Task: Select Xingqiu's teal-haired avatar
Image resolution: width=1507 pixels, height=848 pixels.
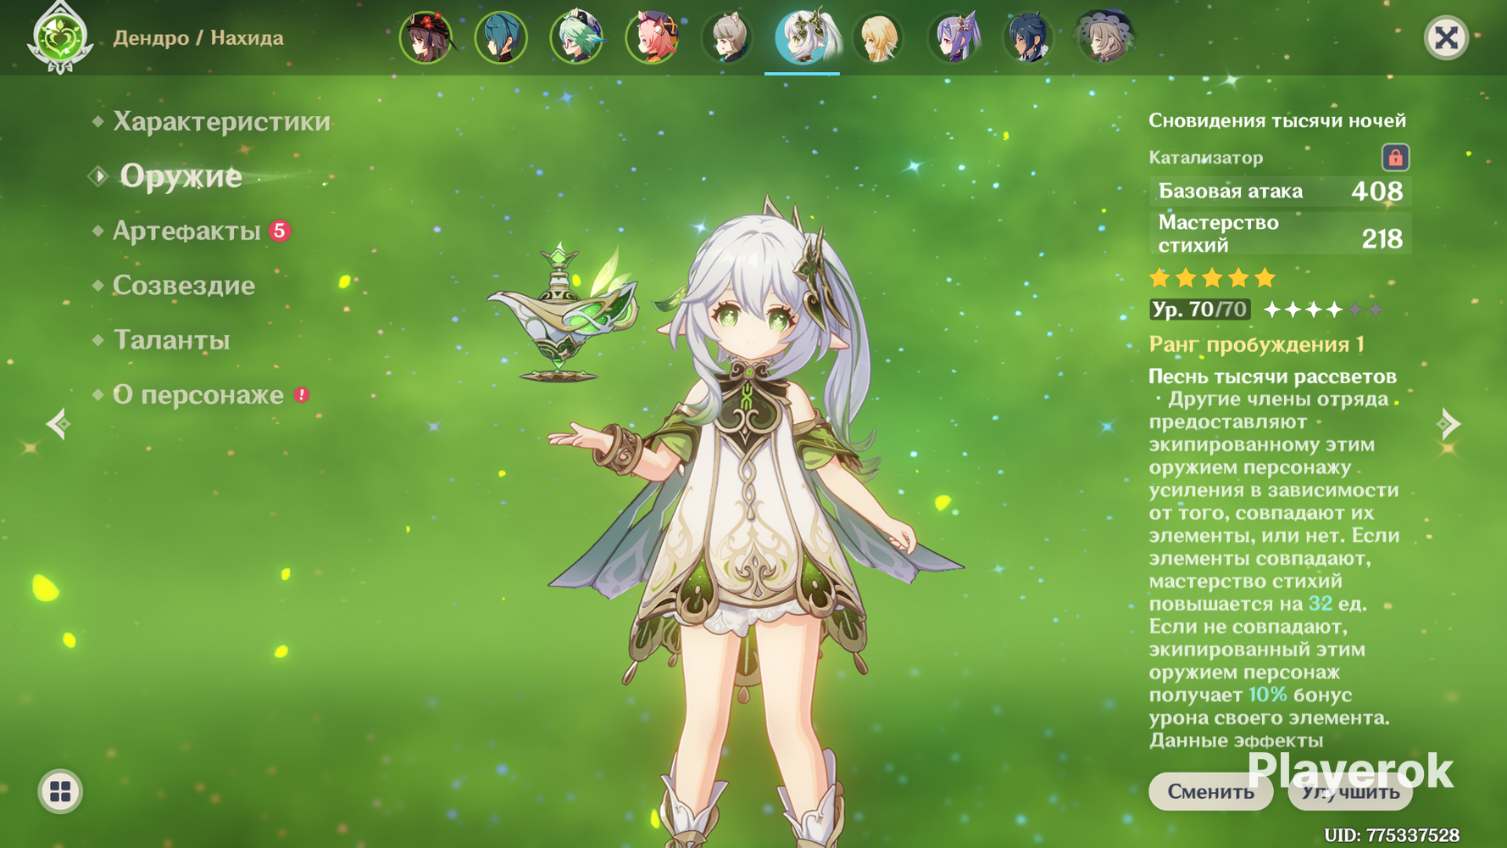Action: [501, 37]
